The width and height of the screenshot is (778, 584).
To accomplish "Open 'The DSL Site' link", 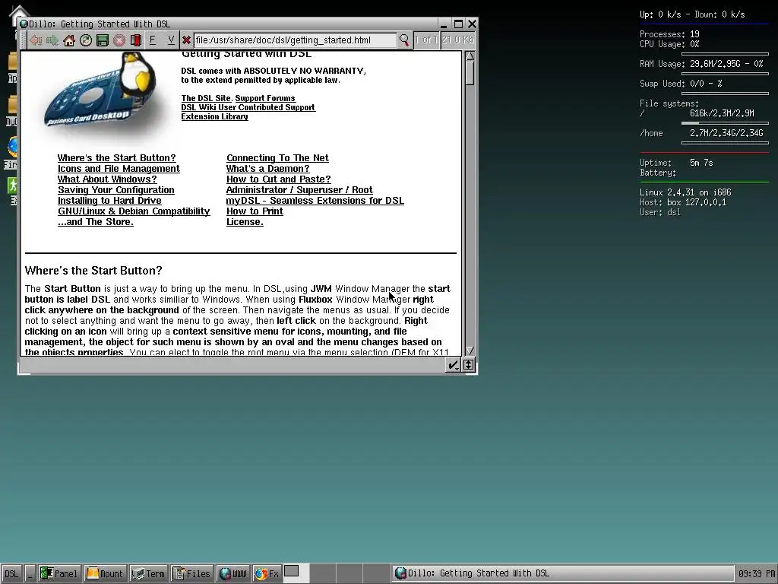I will point(206,98).
